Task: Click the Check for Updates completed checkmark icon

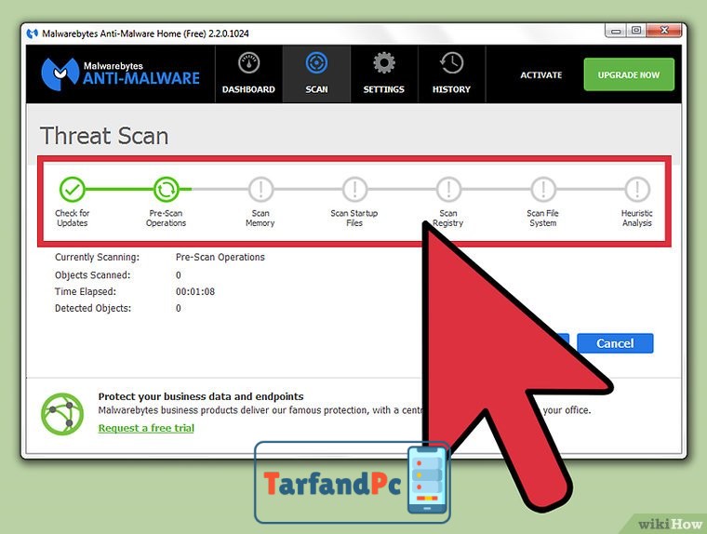Action: coord(73,189)
